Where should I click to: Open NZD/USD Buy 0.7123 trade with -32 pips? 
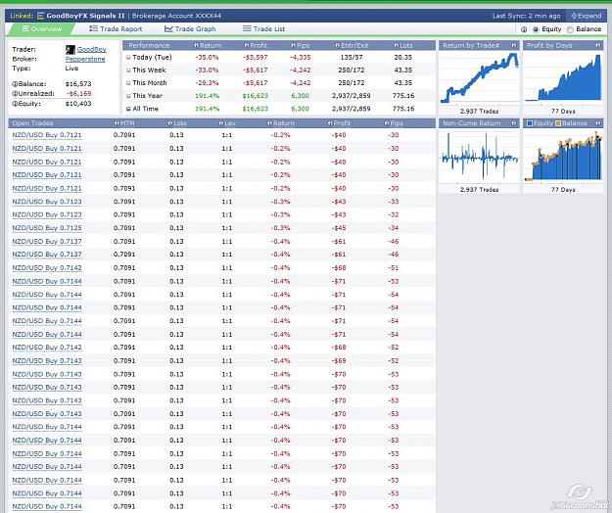pos(47,214)
